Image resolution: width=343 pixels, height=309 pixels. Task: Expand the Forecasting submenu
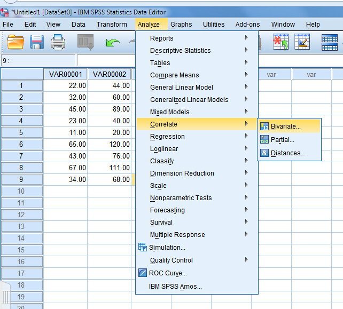click(x=197, y=210)
